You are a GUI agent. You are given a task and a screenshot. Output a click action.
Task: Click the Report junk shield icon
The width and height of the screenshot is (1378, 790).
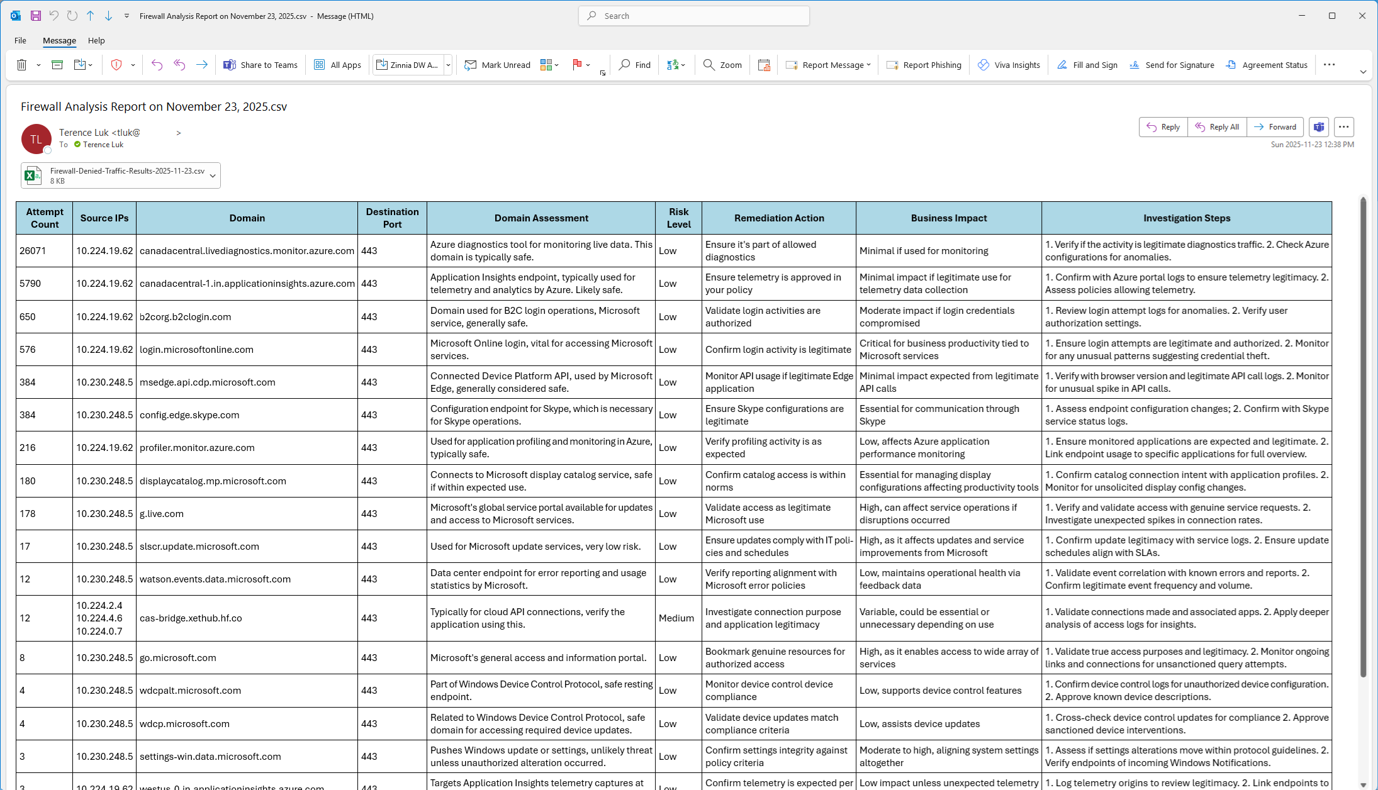tap(116, 65)
